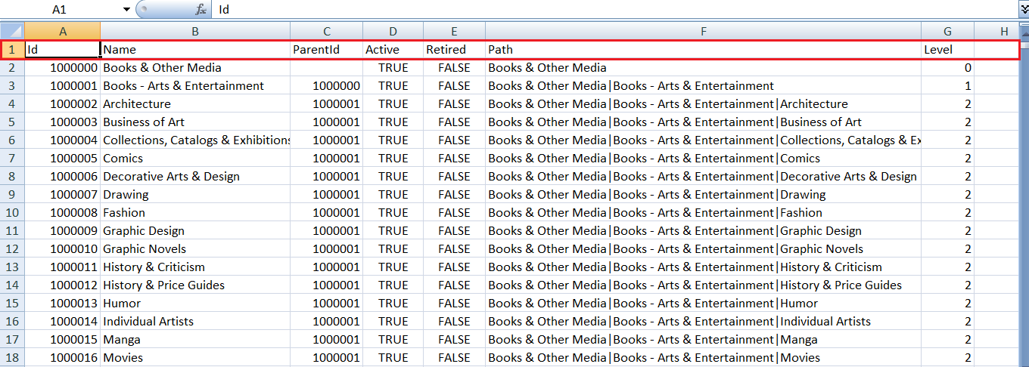1029x367 pixels.
Task: Select row 10 header
Action: click(x=12, y=213)
